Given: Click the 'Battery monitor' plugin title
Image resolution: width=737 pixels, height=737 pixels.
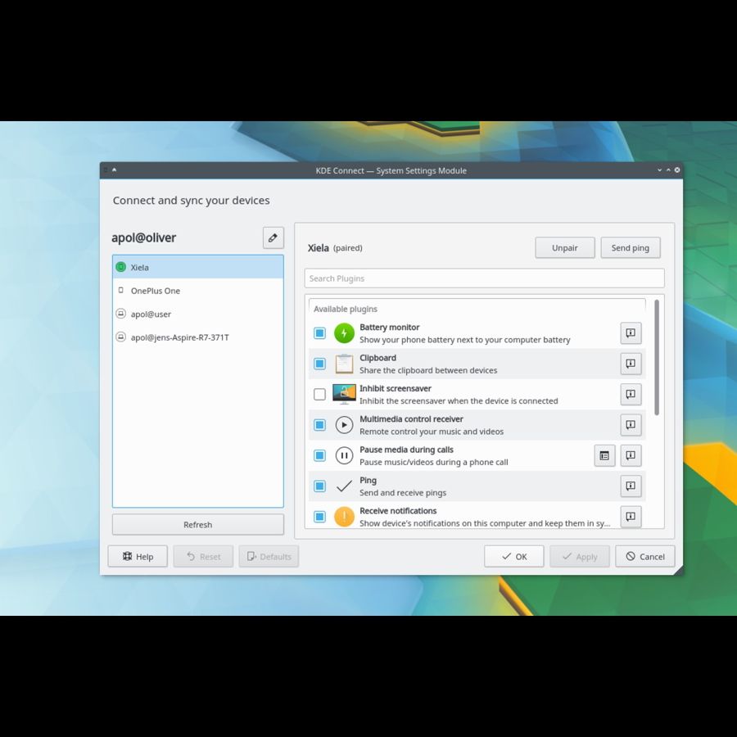Looking at the screenshot, I should point(390,327).
